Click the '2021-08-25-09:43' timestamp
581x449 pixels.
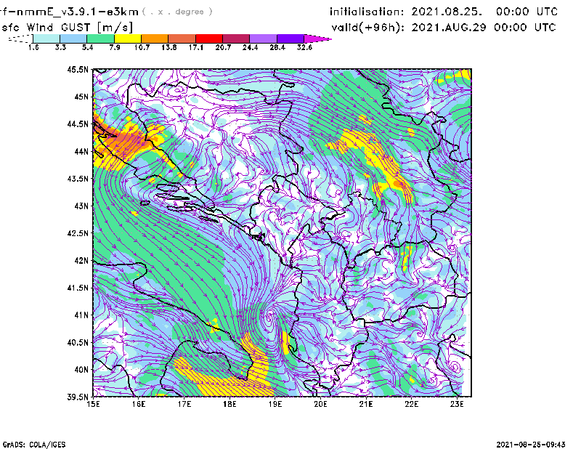tap(531, 445)
